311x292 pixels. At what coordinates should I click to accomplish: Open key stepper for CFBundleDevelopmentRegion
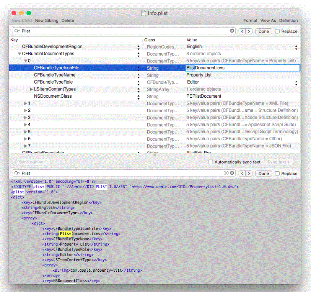point(138,48)
